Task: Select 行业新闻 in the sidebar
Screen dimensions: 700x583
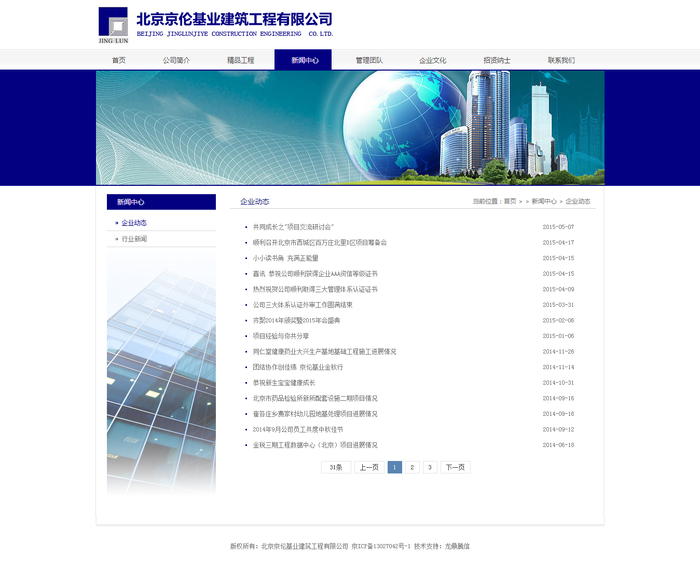Action: click(x=133, y=239)
